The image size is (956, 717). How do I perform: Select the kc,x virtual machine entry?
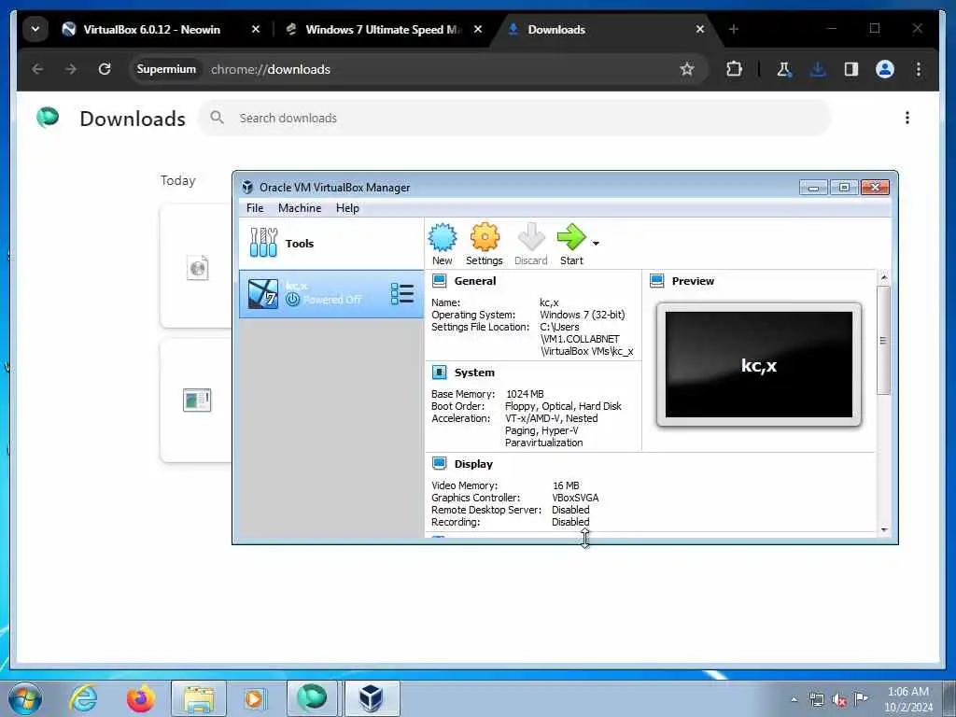coord(331,294)
